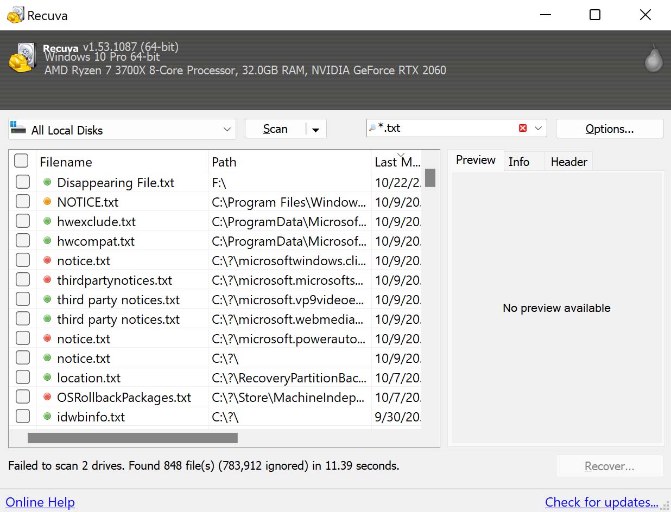The width and height of the screenshot is (671, 512).
Task: Click the 9/30 date cell for idwbinfo.txt
Action: (x=397, y=417)
